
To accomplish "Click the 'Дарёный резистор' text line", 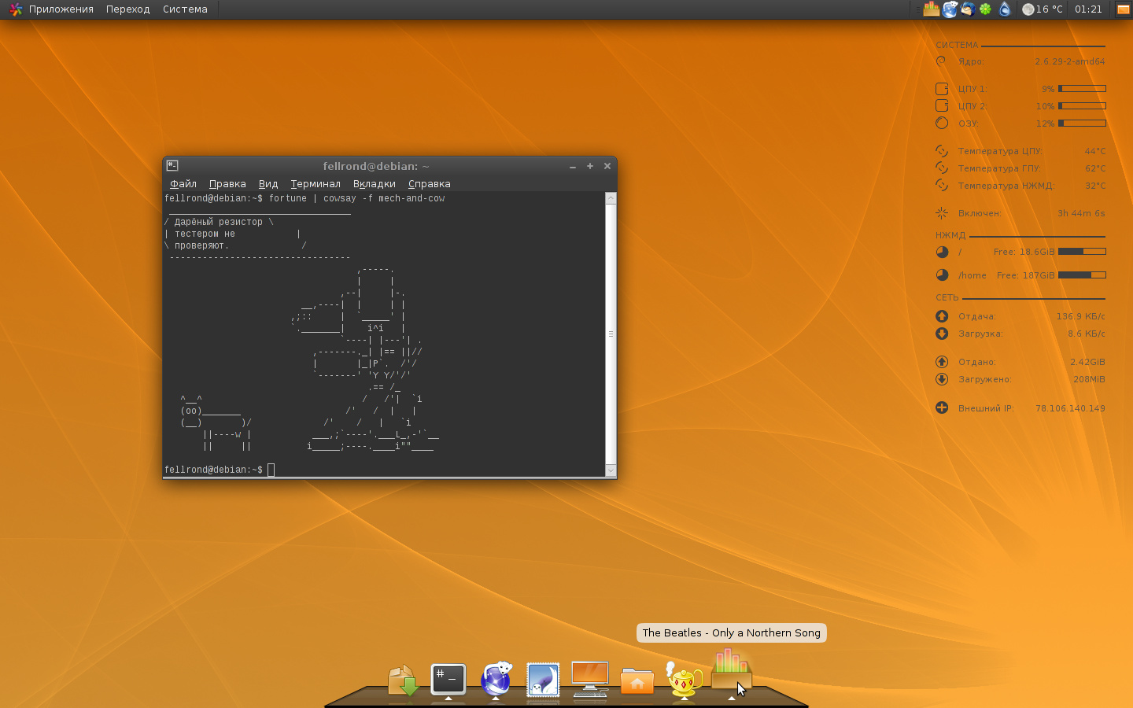I will [219, 222].
